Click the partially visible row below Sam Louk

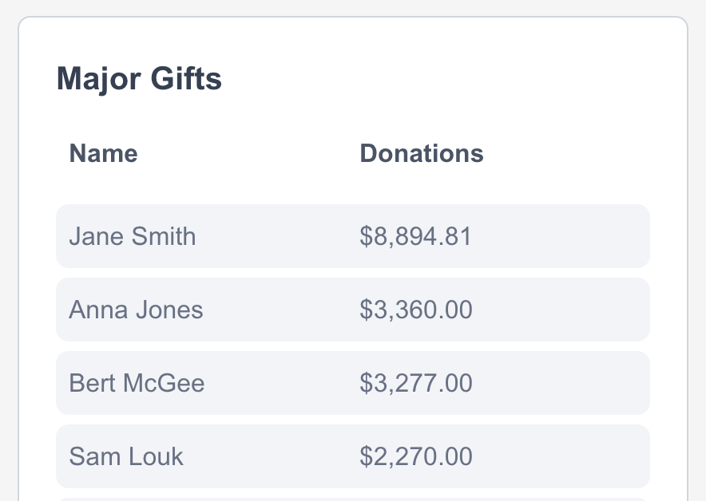(x=352, y=499)
